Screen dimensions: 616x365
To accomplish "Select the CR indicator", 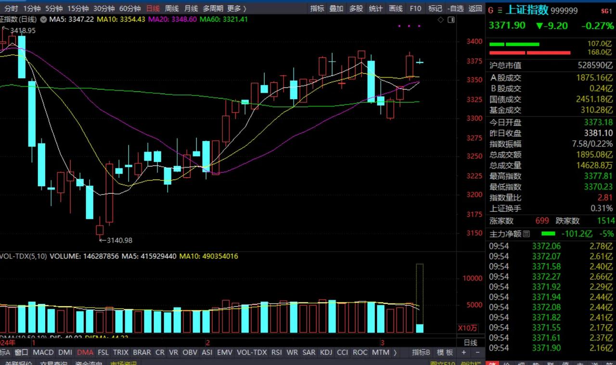I will coord(160,352).
